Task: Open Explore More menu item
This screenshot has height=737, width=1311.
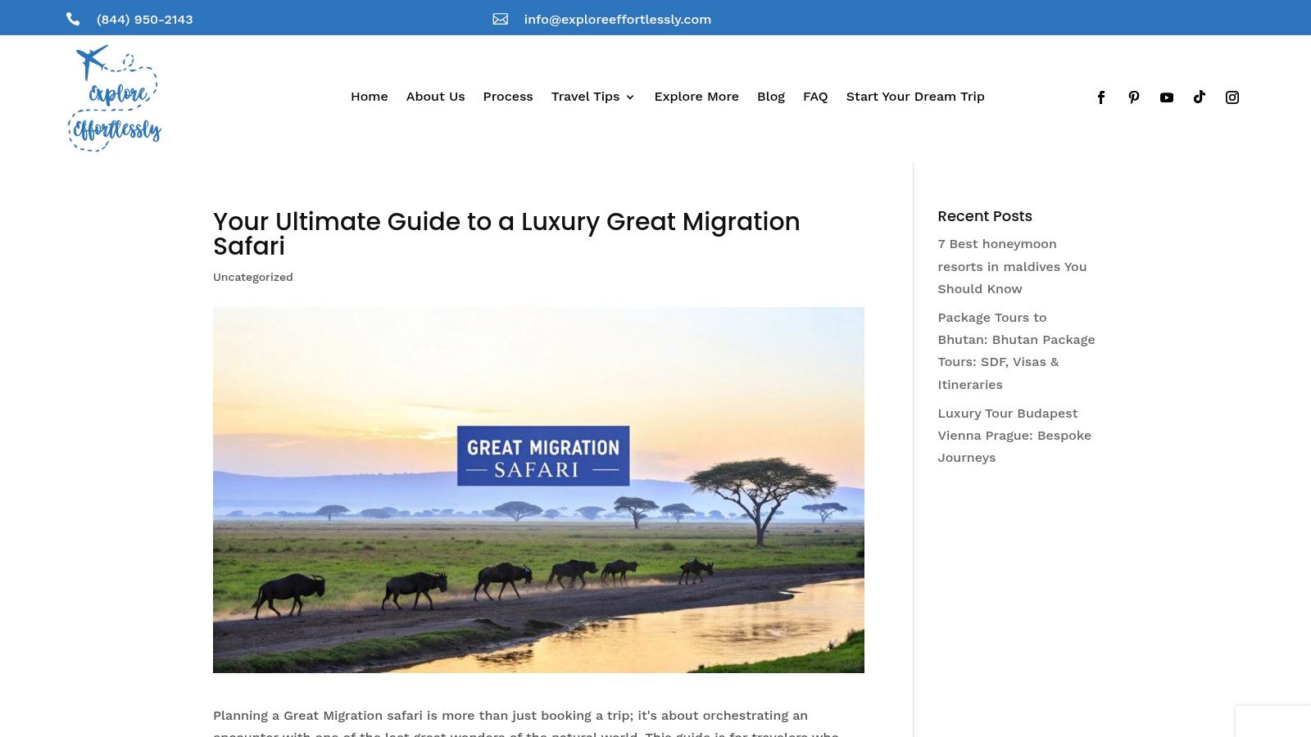Action: point(696,97)
